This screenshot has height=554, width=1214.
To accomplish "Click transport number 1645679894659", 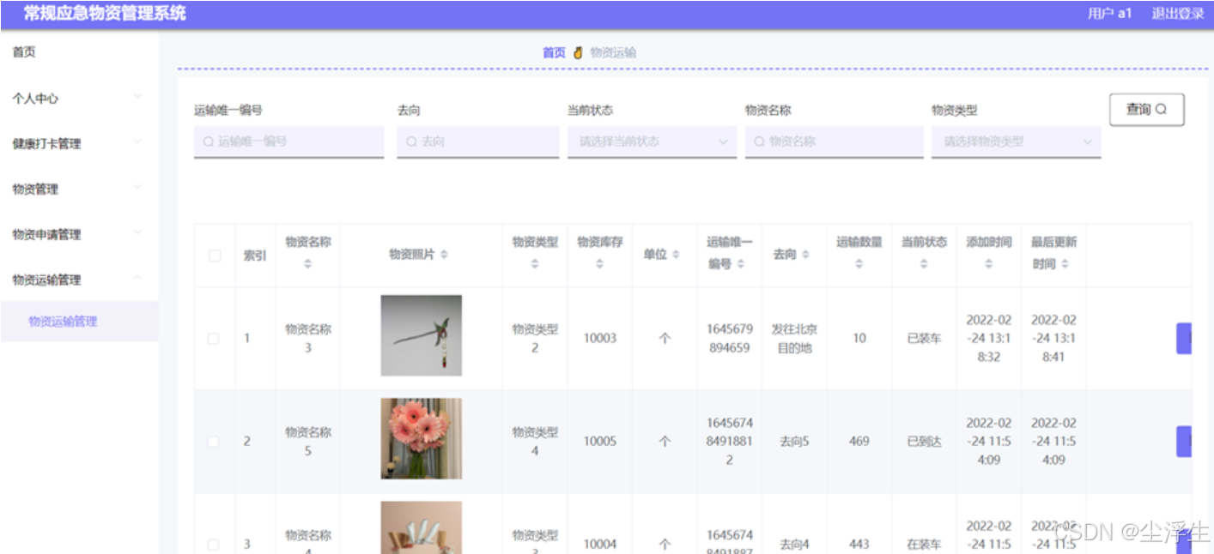I will (x=730, y=339).
